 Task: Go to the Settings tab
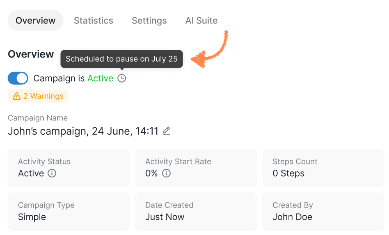[149, 21]
